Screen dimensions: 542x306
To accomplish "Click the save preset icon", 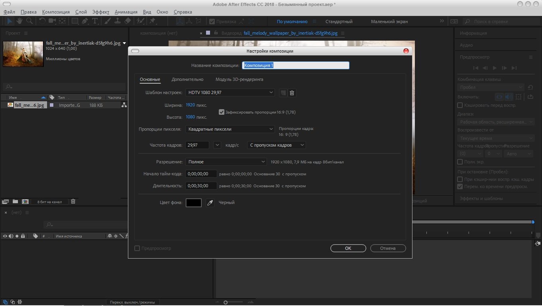I will tap(283, 93).
